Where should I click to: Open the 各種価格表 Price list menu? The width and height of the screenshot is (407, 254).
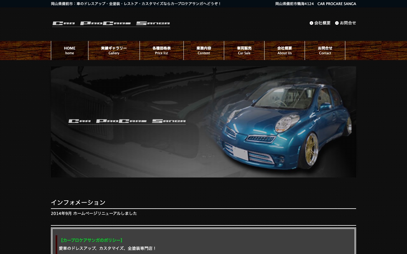(x=162, y=50)
